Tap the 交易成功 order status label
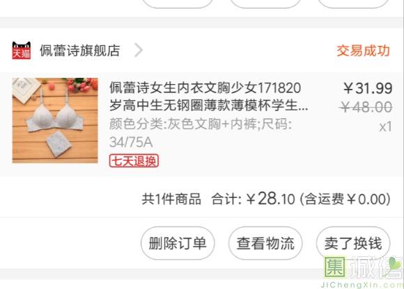404x289 pixels. click(x=364, y=51)
